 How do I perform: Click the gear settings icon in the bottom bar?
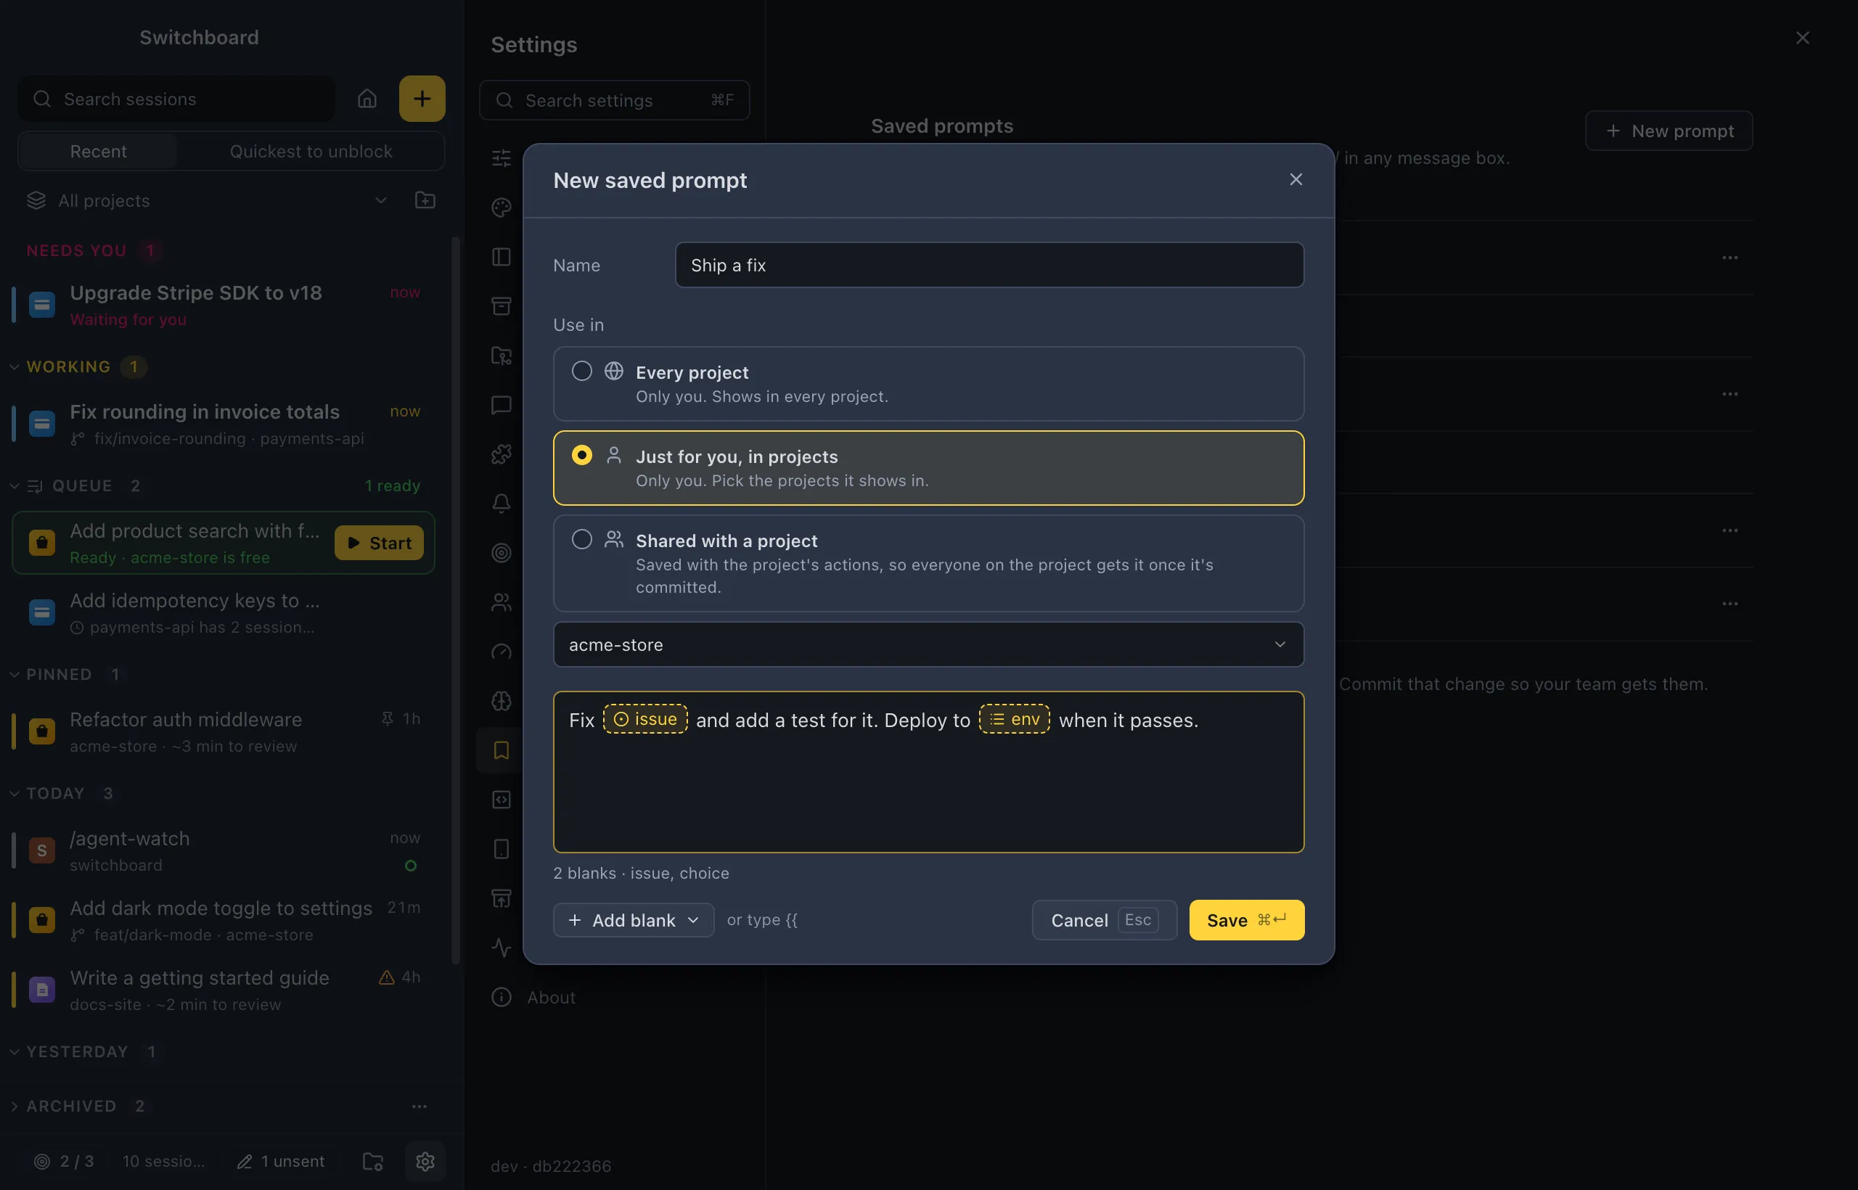coord(425,1161)
